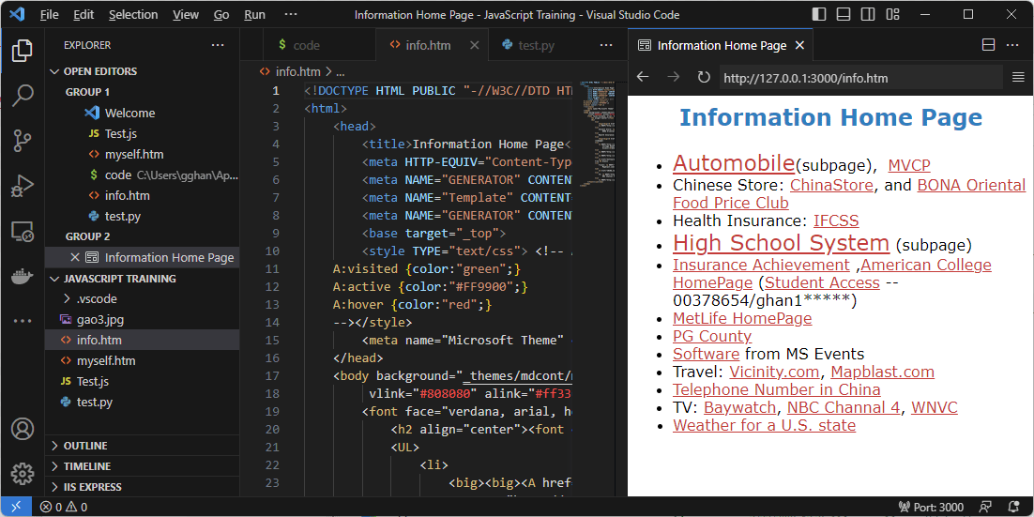
Task: Select Test.js in Open Editors list
Action: (121, 134)
